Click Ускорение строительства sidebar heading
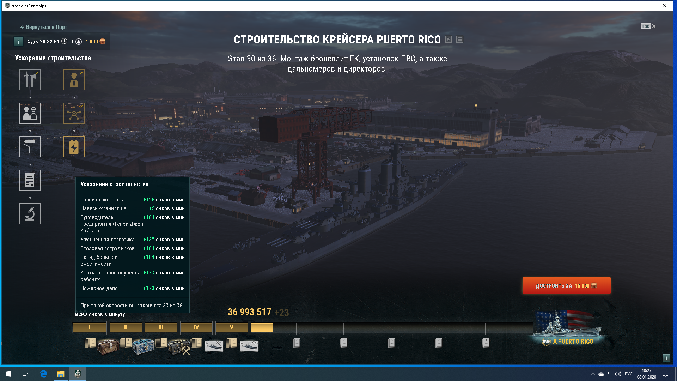The width and height of the screenshot is (677, 381). (x=53, y=58)
